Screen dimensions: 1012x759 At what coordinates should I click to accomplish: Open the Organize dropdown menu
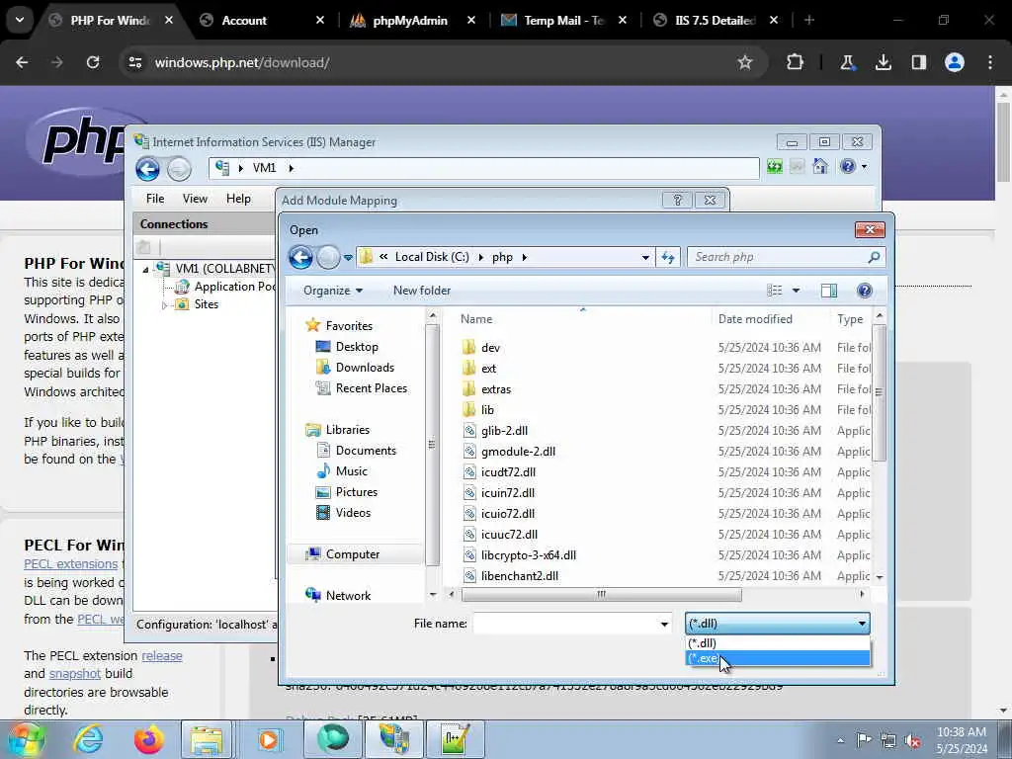click(333, 291)
